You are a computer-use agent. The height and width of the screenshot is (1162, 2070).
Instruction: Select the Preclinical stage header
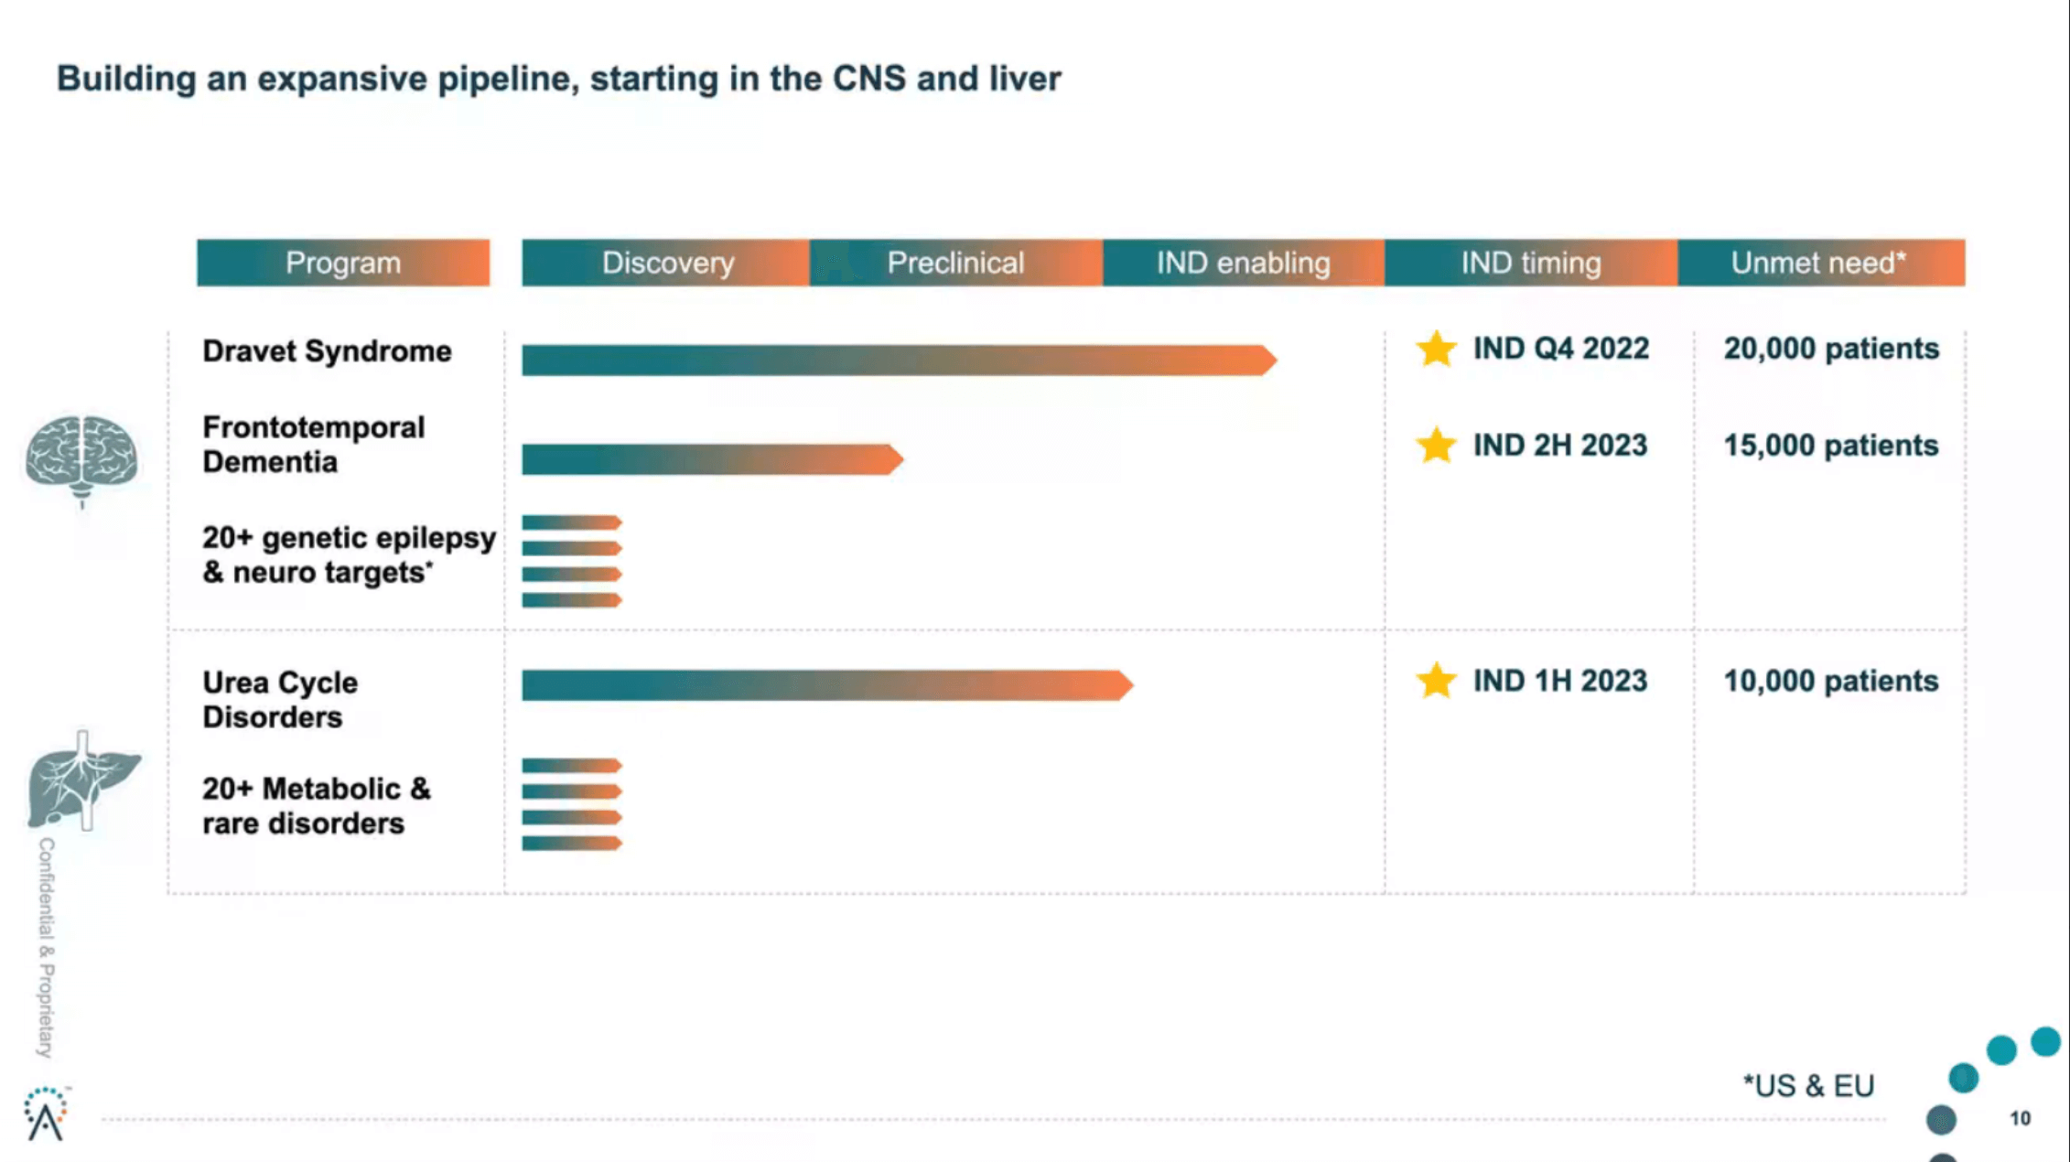pos(955,264)
